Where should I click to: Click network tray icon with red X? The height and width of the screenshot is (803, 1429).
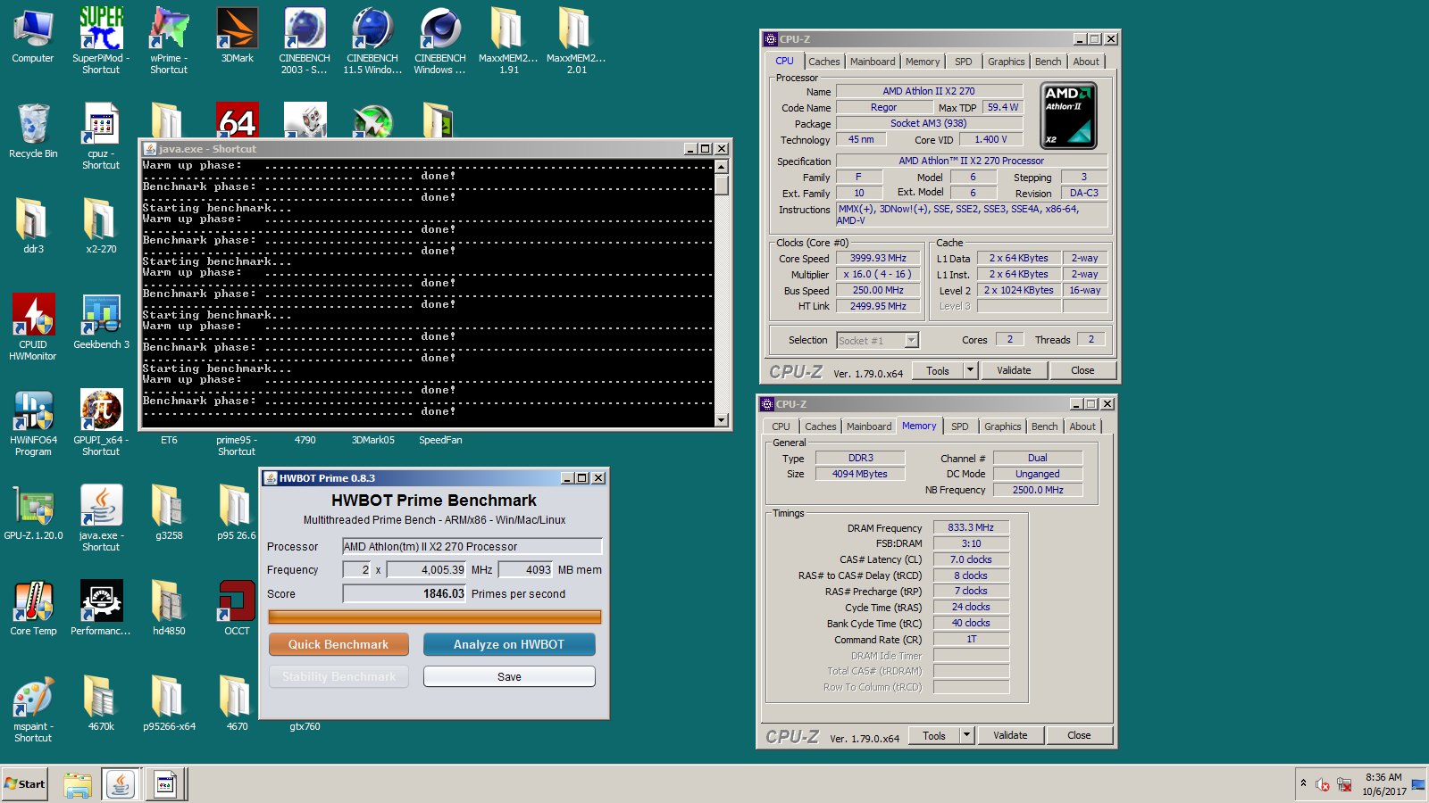pos(1343,785)
